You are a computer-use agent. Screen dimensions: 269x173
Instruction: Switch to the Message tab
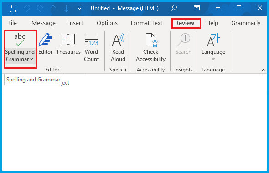(43, 23)
